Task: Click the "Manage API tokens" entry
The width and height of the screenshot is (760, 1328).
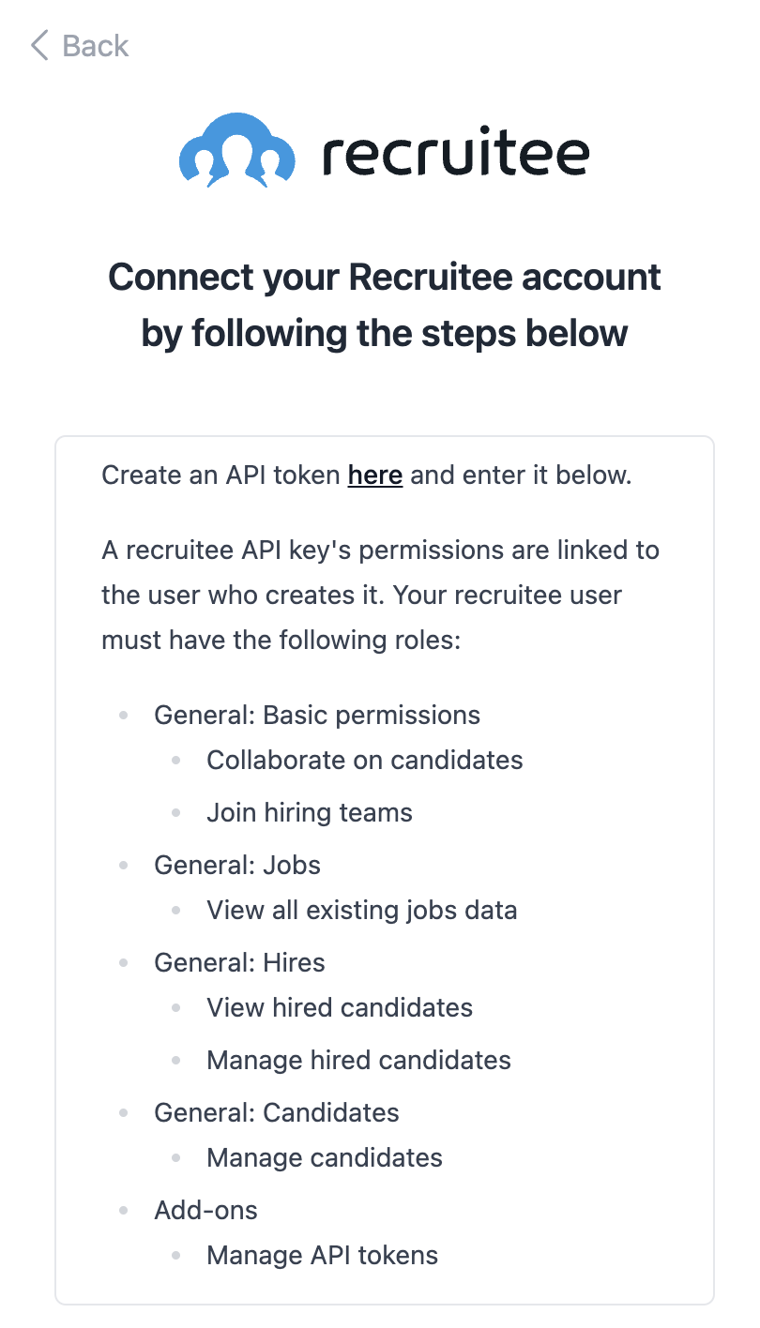Action: (323, 1256)
